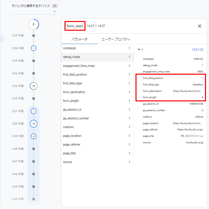Open the 2:51 午後 event bubble
209x209 pixels.
[x=34, y=111]
